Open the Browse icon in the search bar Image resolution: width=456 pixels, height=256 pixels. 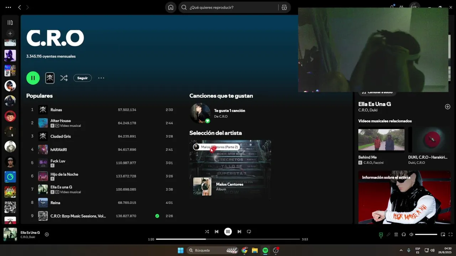[x=284, y=7]
